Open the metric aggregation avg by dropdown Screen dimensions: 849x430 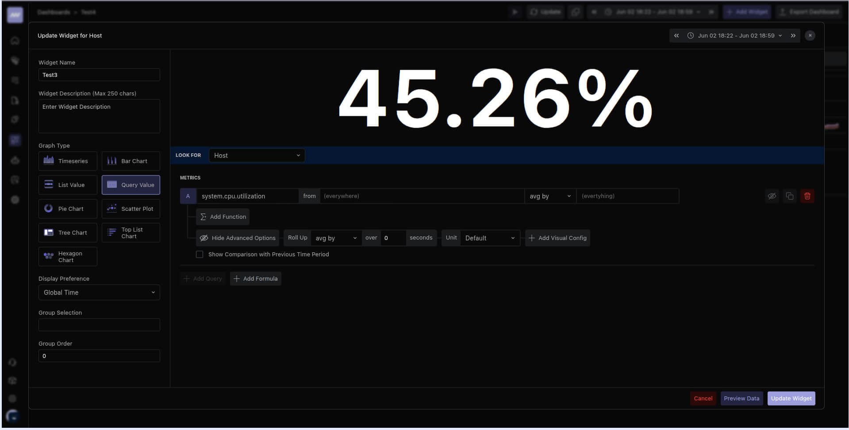click(x=550, y=196)
